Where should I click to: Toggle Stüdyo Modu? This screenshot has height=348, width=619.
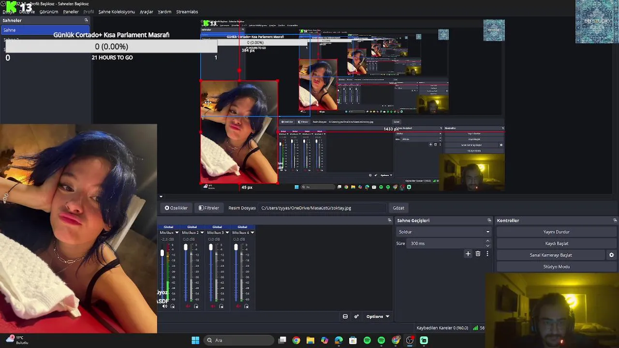[556, 267]
